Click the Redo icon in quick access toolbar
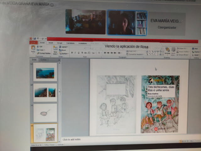 [x=43, y=39]
